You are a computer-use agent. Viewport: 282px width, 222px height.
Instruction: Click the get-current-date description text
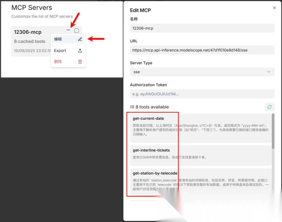(x=201, y=130)
